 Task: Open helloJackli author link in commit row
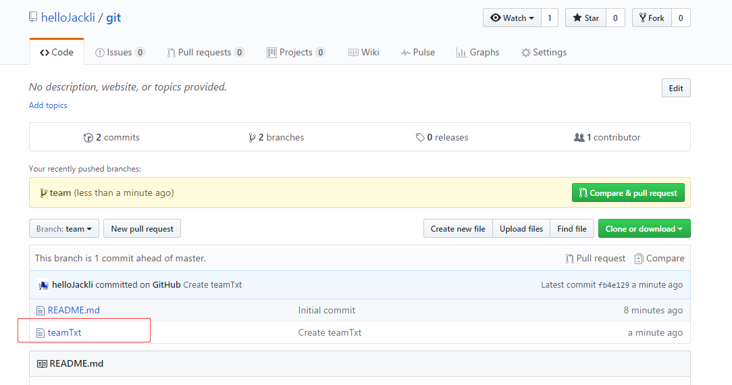(72, 284)
